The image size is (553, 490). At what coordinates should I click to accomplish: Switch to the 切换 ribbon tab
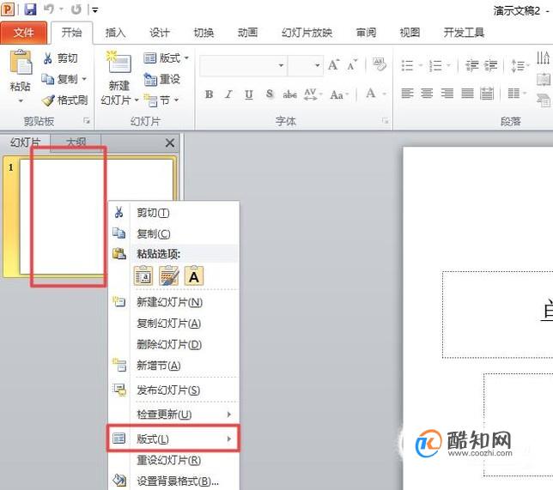[204, 33]
